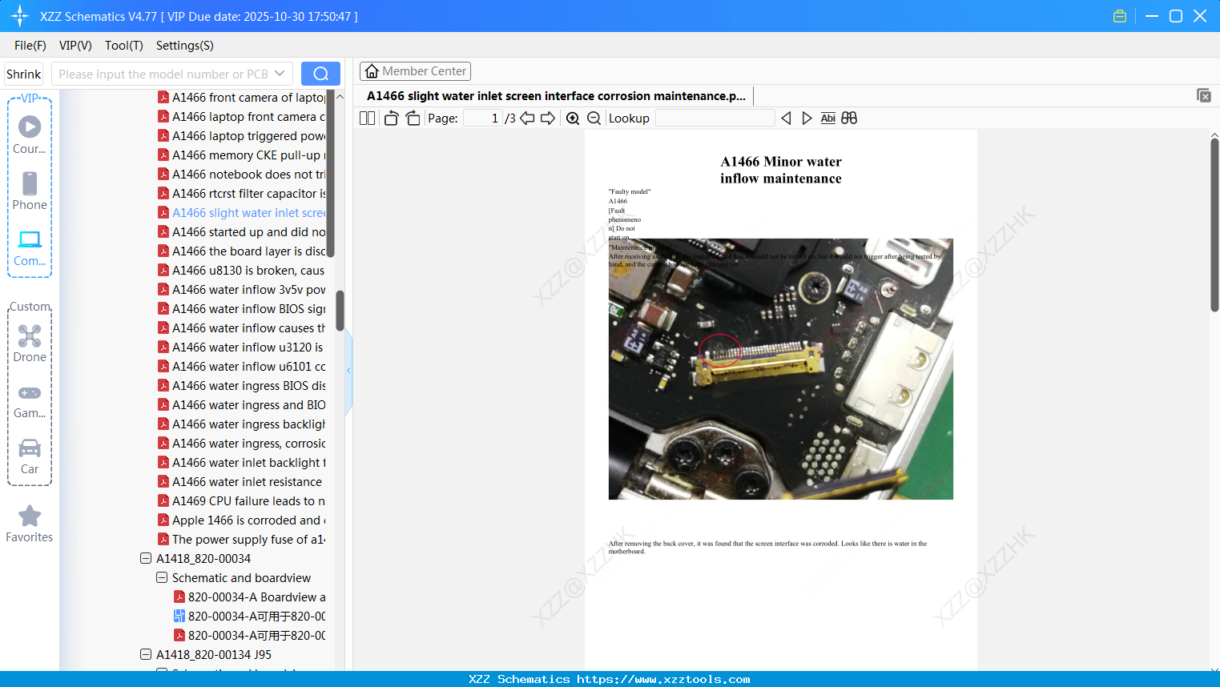Screen dimensions: 1220x687
Task: Click the xzztools.com URL in status bar
Action: pos(663,679)
